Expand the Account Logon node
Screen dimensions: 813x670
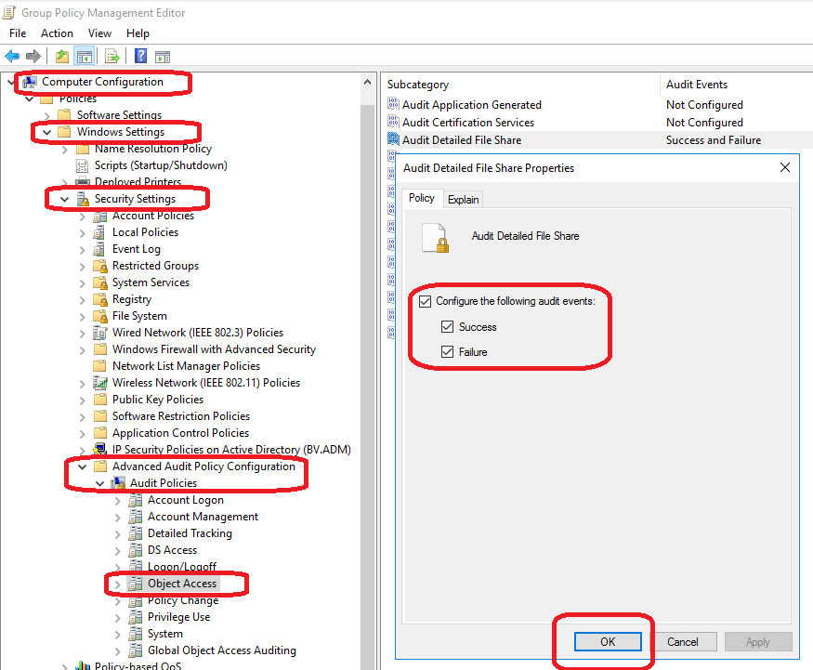117,500
